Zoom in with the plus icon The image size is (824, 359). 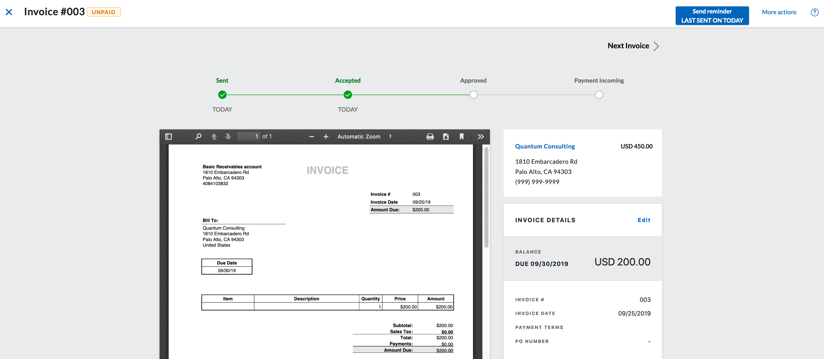[326, 137]
